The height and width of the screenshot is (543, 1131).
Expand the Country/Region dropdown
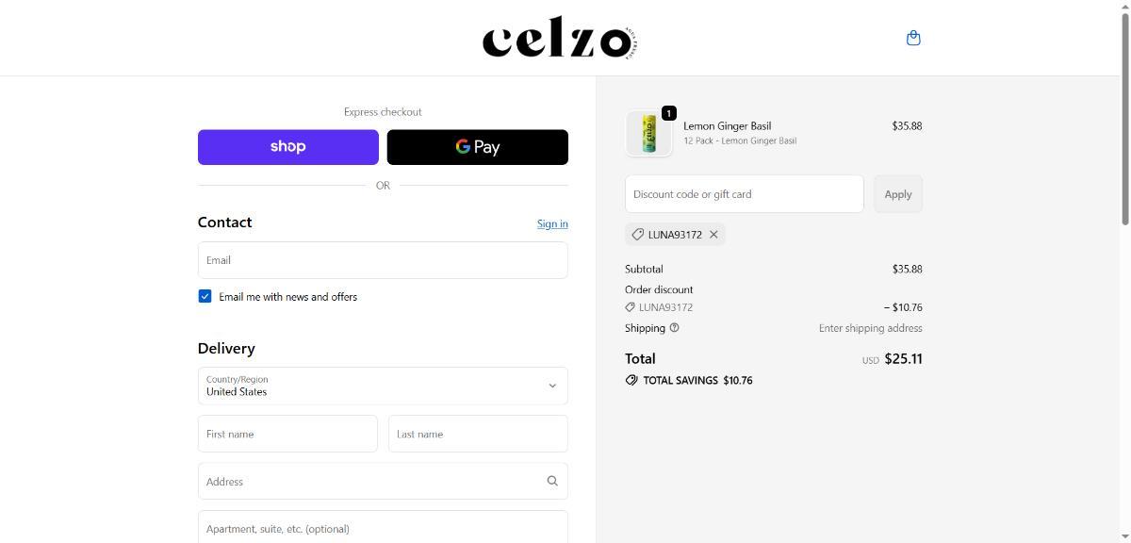pos(383,386)
